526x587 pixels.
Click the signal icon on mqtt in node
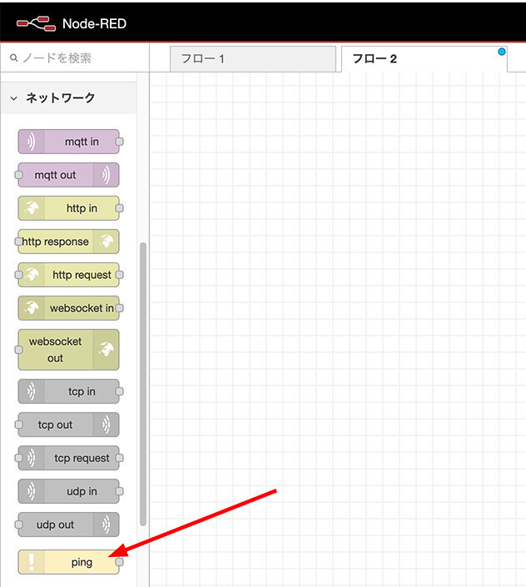(31, 142)
